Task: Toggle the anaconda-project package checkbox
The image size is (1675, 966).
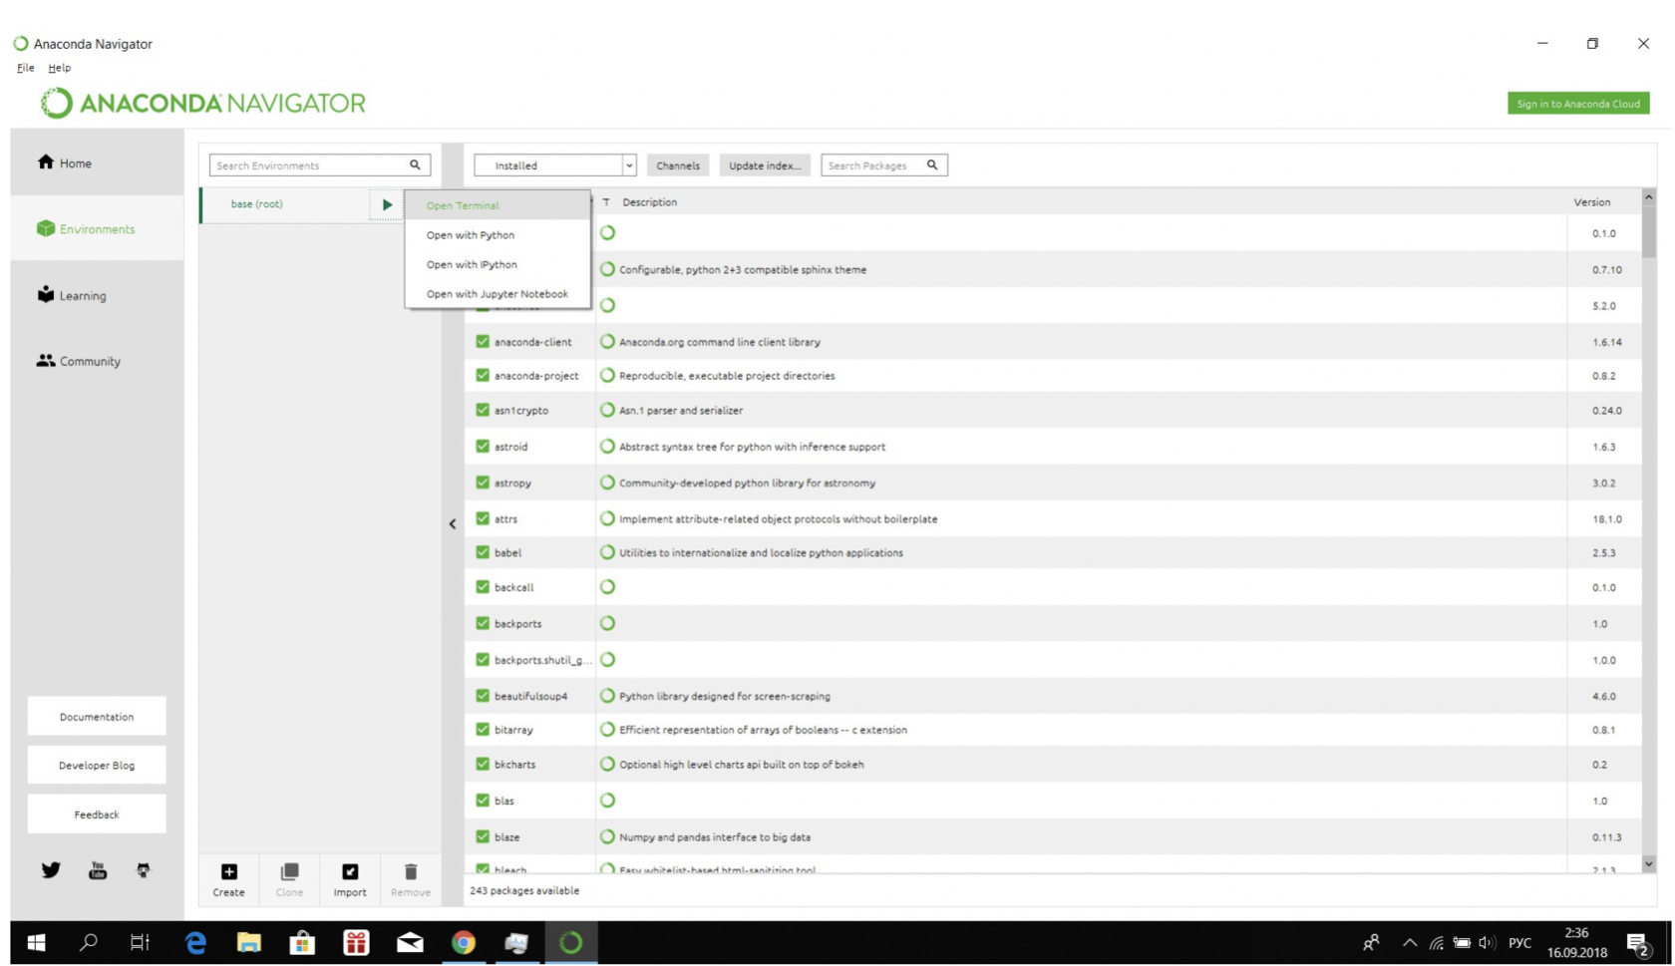Action: [483, 375]
